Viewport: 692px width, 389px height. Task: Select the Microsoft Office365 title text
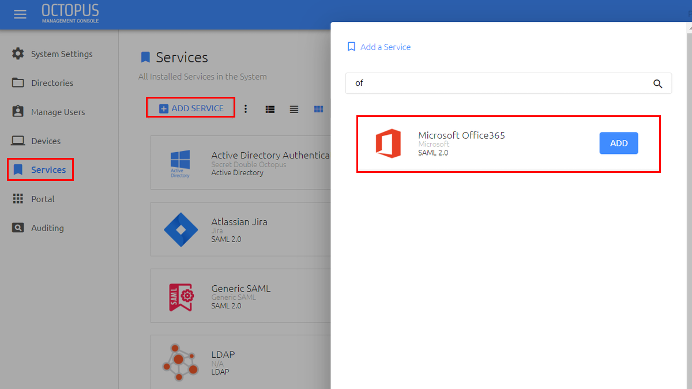[461, 135]
